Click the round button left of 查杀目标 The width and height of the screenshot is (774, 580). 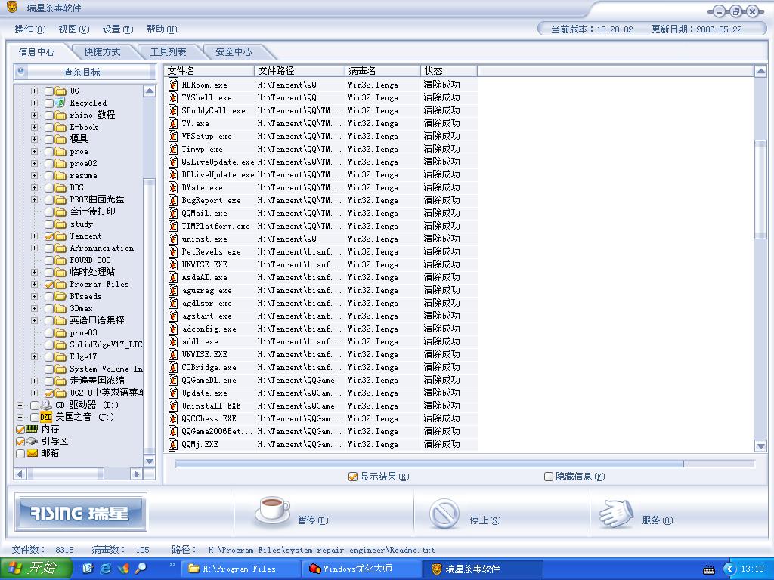click(20, 72)
